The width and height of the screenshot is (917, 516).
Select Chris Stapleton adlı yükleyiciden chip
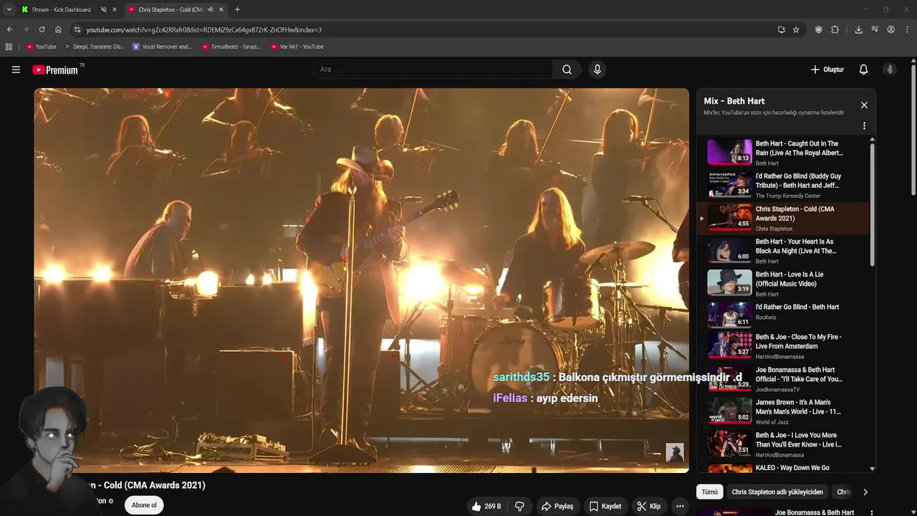(x=777, y=492)
